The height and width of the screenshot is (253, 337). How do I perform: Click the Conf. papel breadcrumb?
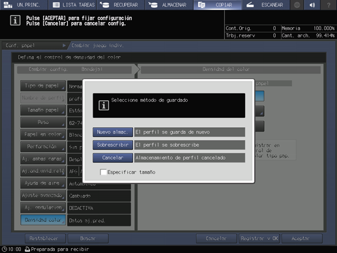coord(35,46)
